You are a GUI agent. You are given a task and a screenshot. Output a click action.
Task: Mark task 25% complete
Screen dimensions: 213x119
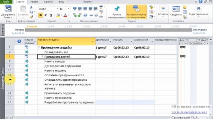80,9
